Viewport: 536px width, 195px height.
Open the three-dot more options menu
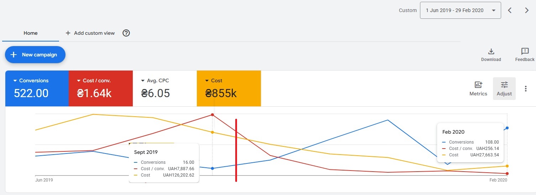[526, 89]
